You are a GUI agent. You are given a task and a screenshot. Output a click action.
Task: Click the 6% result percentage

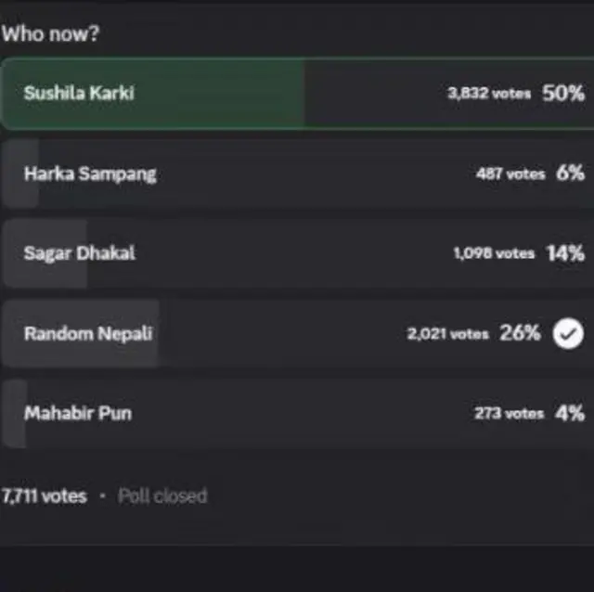pos(570,174)
